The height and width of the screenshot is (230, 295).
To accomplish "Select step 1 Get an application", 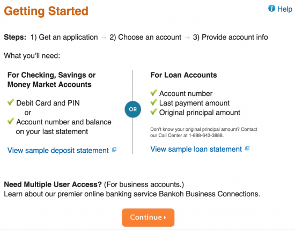I will 64,37.
